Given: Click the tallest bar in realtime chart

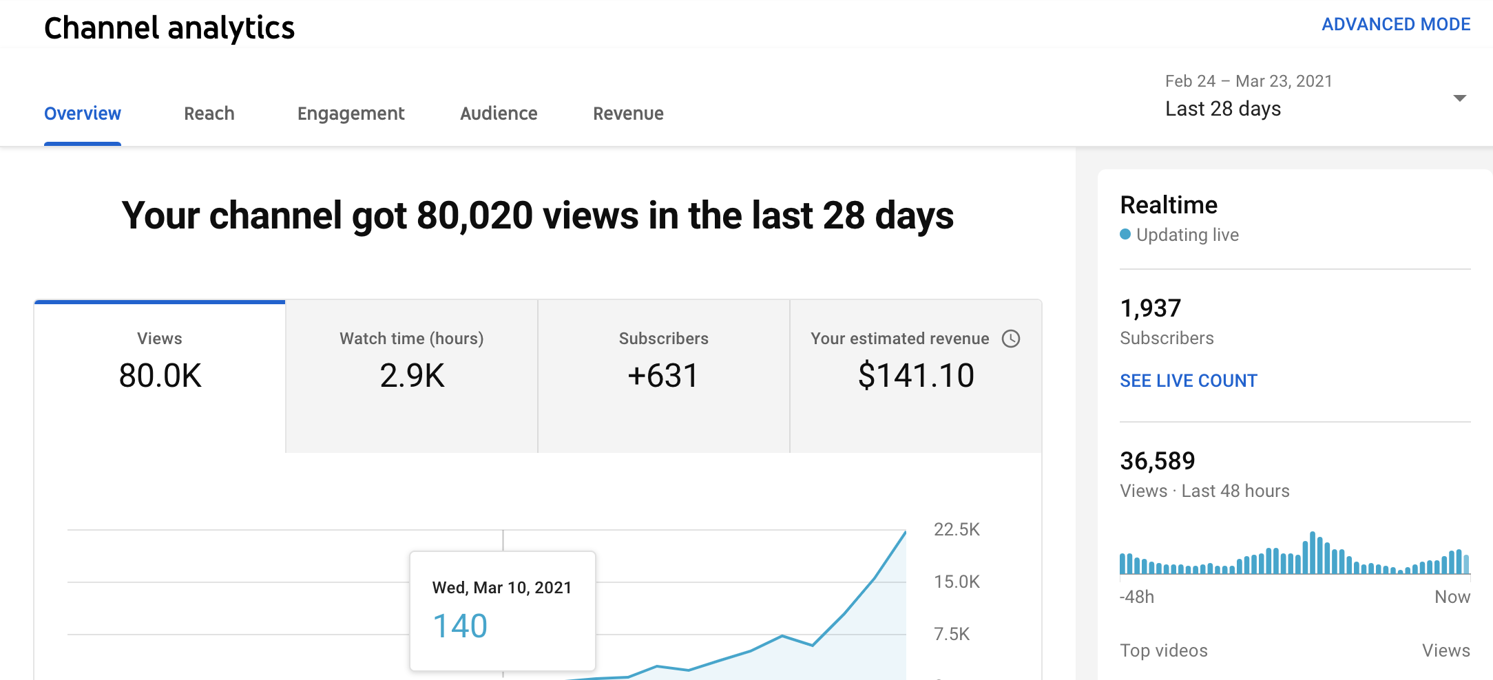Looking at the screenshot, I should pos(1313,553).
